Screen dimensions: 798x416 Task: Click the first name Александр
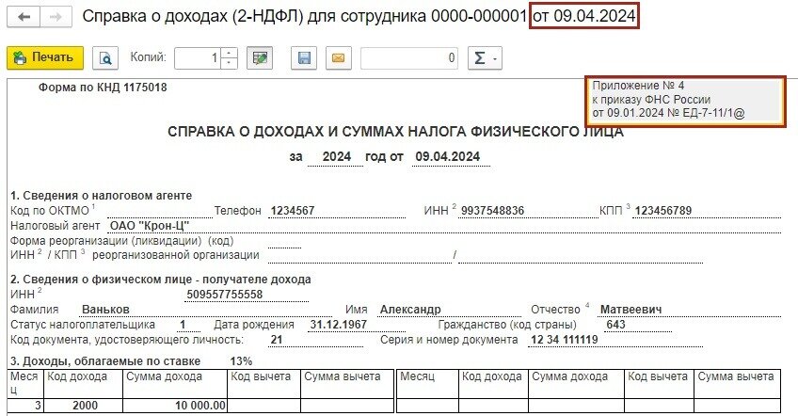tap(410, 310)
